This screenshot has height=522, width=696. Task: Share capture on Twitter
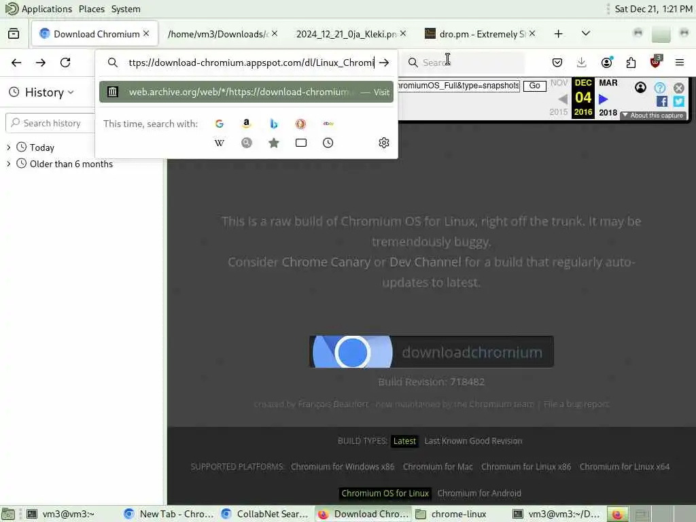(x=679, y=101)
